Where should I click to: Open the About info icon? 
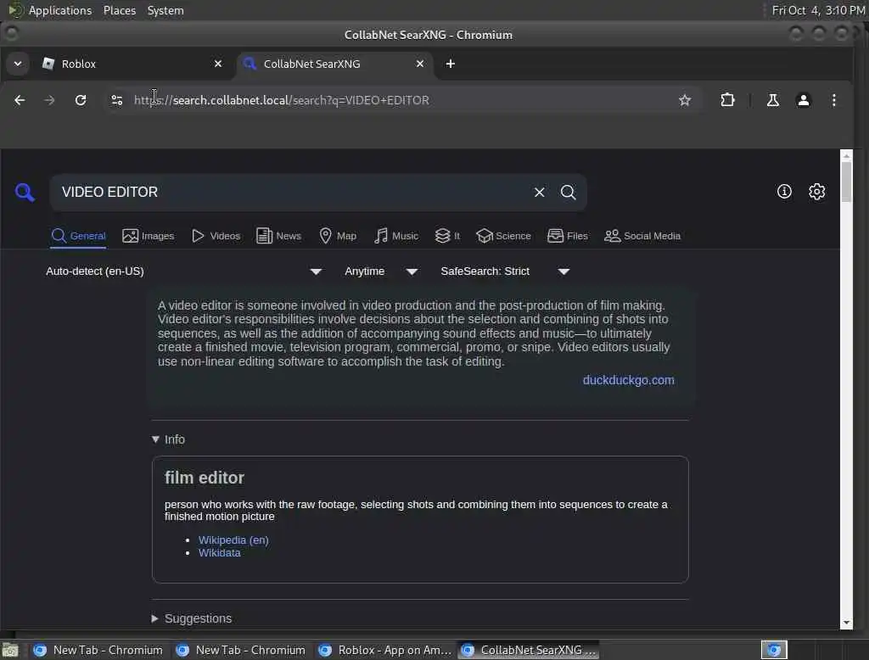[x=784, y=192]
